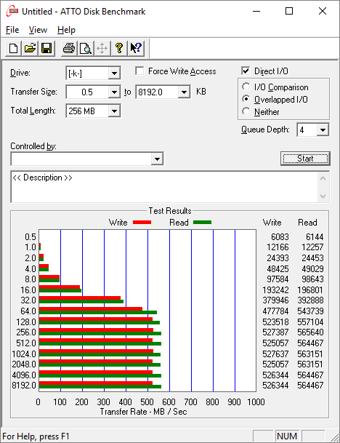Open the View menu
Viewport: 340px width, 443px height.
tap(38, 30)
